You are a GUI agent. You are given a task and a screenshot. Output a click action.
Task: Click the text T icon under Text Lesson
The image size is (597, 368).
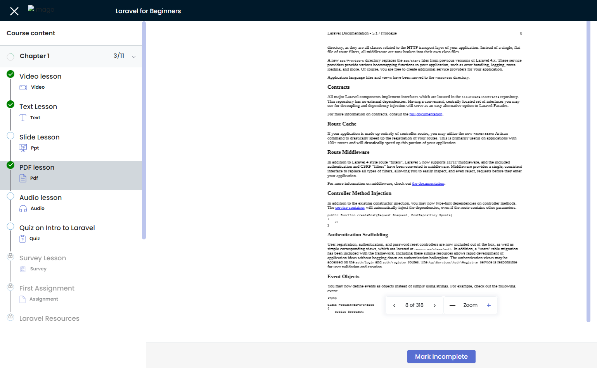tap(23, 118)
